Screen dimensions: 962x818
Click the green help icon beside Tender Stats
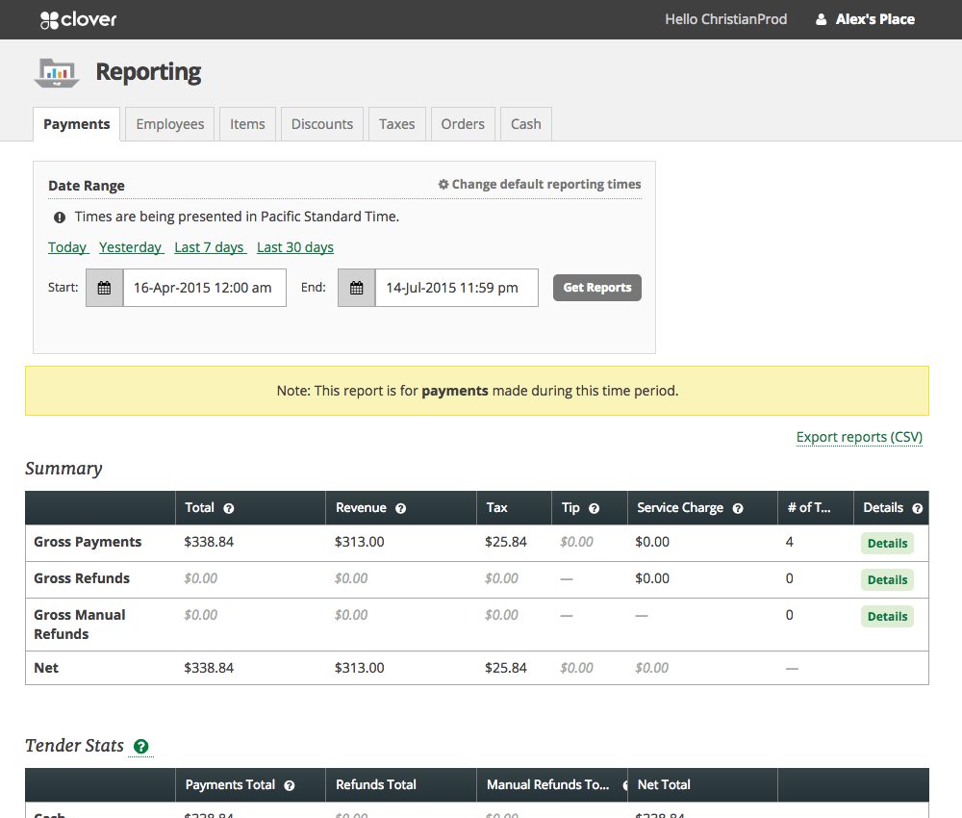coord(141,746)
